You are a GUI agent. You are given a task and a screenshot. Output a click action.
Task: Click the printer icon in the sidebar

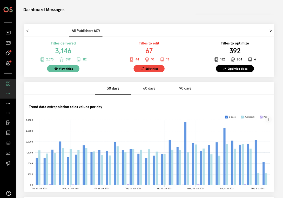click(8, 143)
